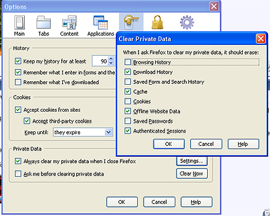
Task: Uncheck Remember what I enter in forms
Action: pyautogui.click(x=18, y=73)
